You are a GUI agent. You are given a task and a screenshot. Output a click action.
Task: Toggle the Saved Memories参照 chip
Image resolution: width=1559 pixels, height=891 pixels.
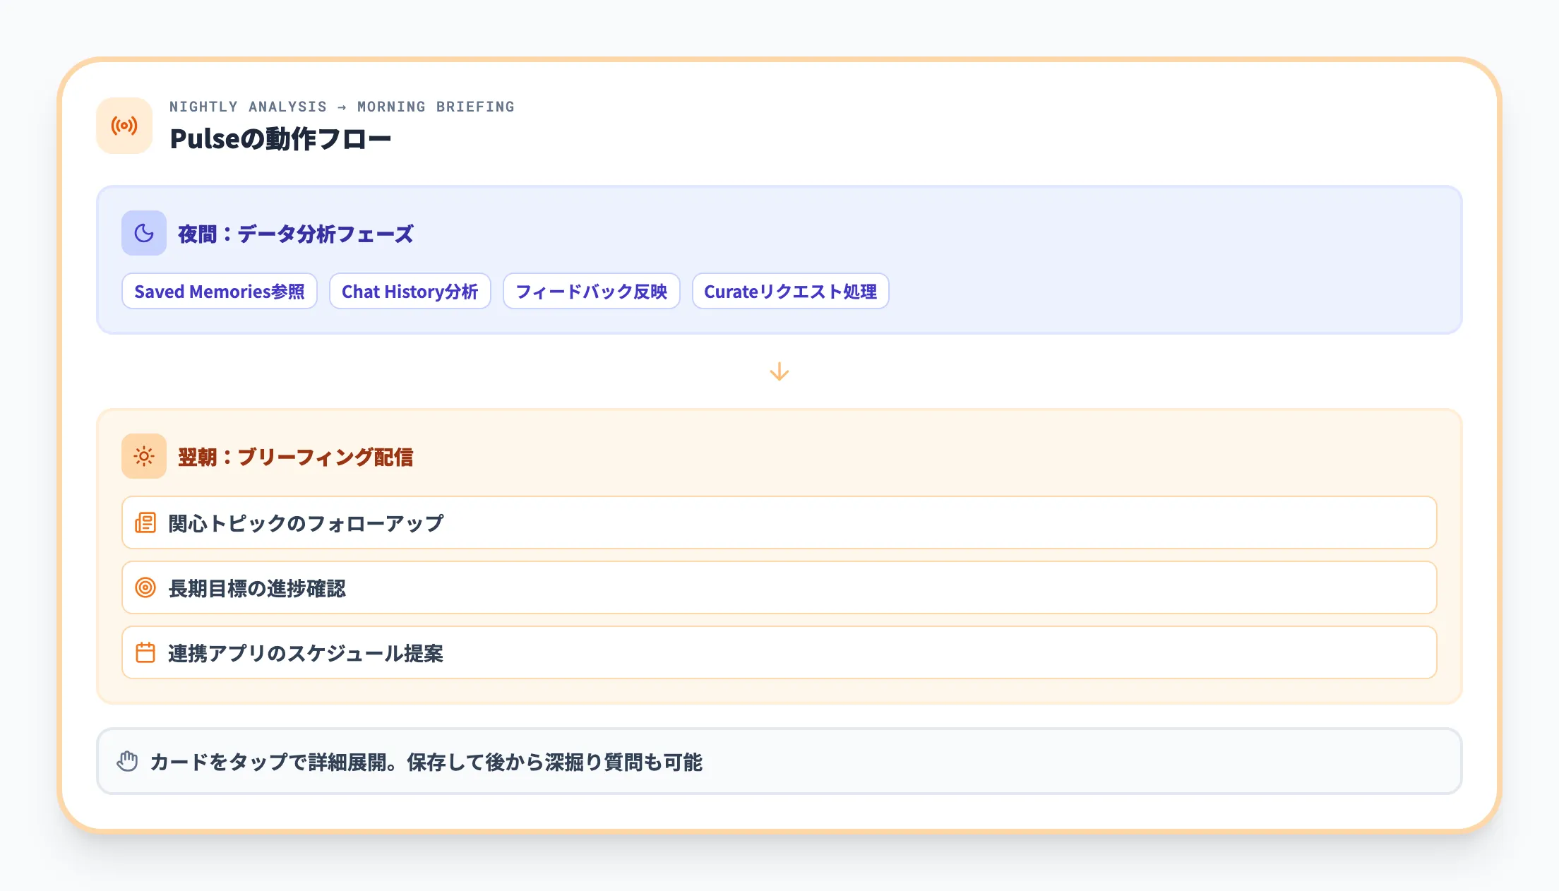point(219,291)
